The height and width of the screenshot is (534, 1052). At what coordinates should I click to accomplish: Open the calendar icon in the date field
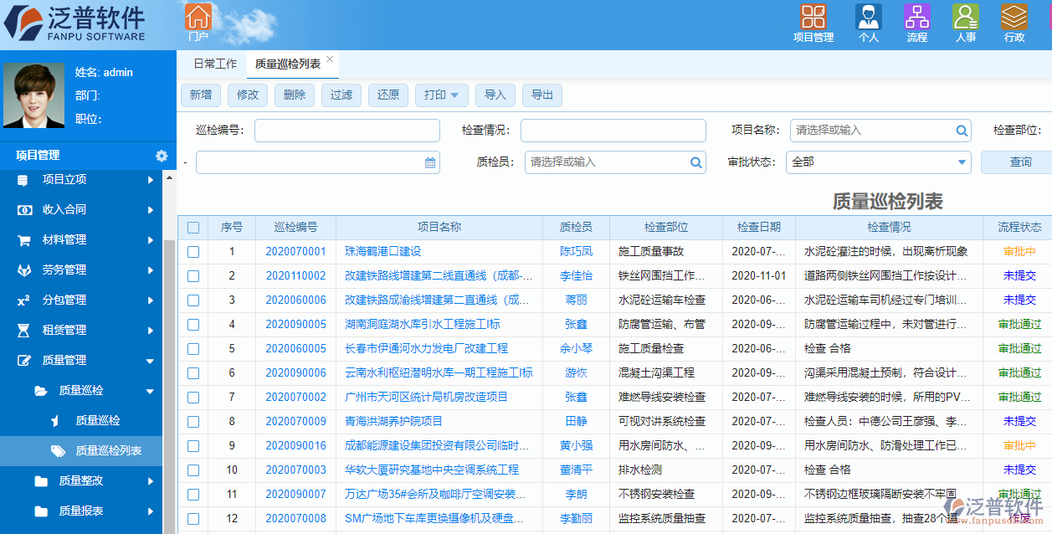click(x=428, y=161)
